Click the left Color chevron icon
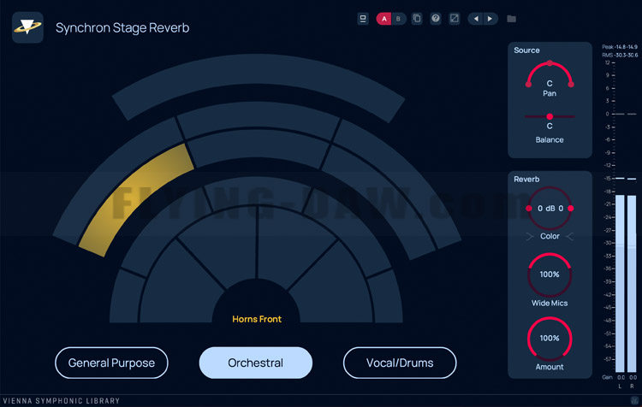This screenshot has width=642, height=407. (532, 236)
